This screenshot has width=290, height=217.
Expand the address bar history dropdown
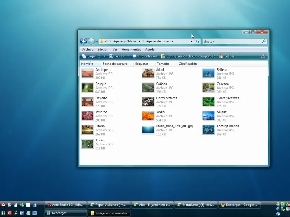[x=191, y=41]
